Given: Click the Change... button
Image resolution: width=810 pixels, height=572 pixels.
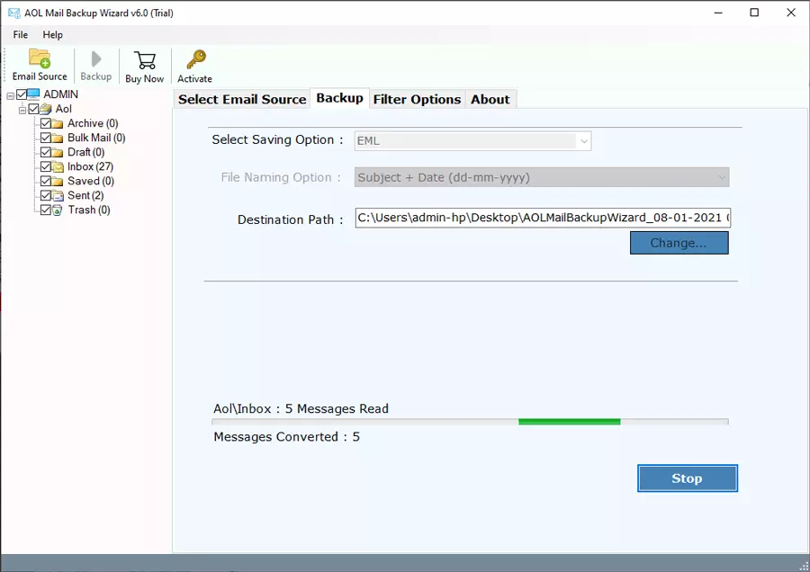Looking at the screenshot, I should 679,243.
